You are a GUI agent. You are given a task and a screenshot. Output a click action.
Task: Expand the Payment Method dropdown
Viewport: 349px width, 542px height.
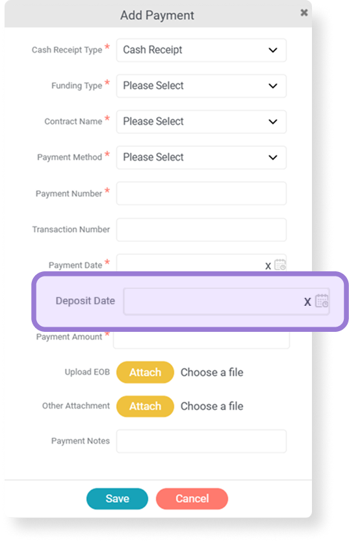click(x=201, y=157)
